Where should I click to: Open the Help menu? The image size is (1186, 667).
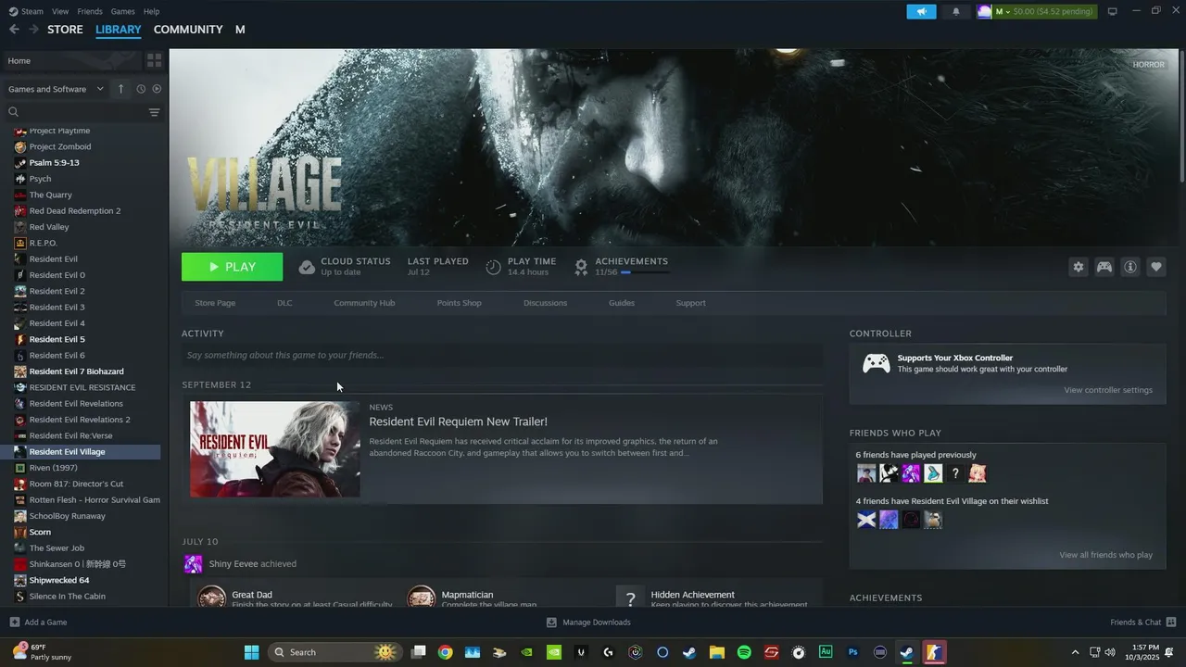click(151, 11)
